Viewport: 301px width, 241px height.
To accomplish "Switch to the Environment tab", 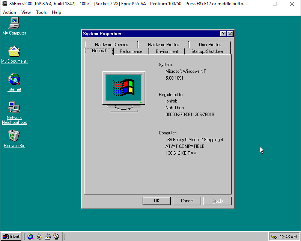I will point(167,51).
